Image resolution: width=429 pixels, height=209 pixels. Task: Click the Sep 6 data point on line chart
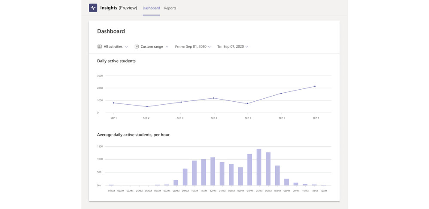(281, 93)
